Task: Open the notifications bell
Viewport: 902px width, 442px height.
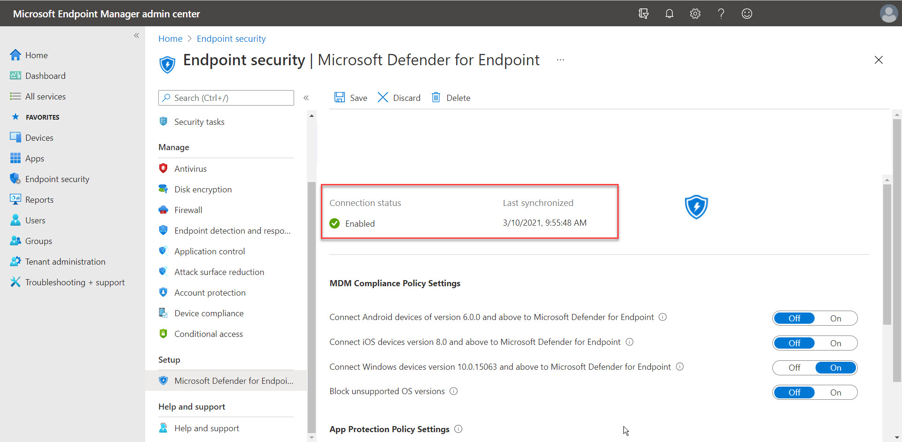Action: pyautogui.click(x=669, y=14)
